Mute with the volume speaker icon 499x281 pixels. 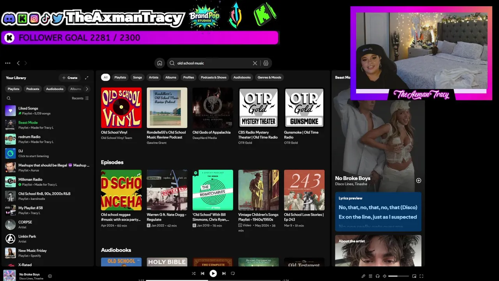click(x=384, y=276)
